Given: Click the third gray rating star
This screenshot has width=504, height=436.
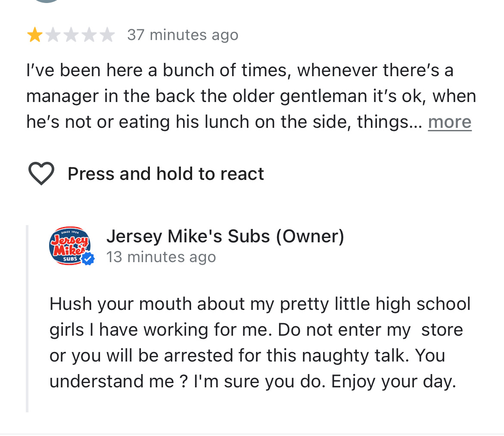Looking at the screenshot, I should (x=71, y=35).
